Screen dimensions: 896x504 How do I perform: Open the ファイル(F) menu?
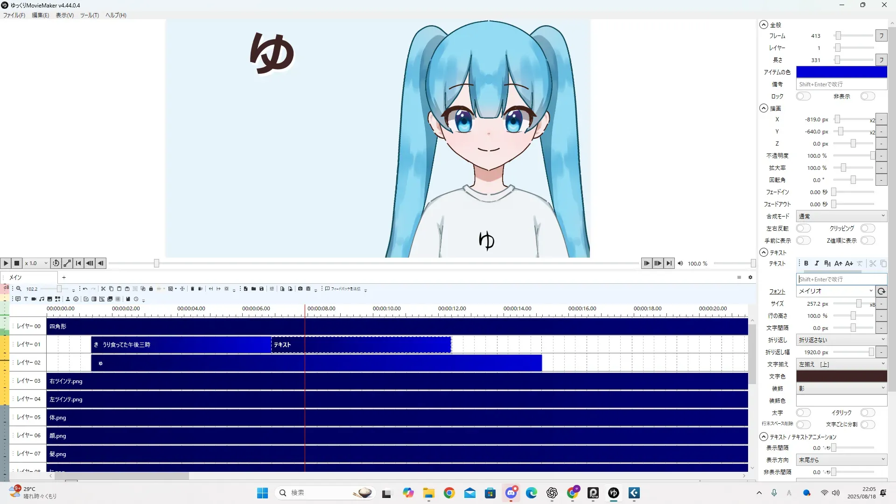pyautogui.click(x=14, y=15)
